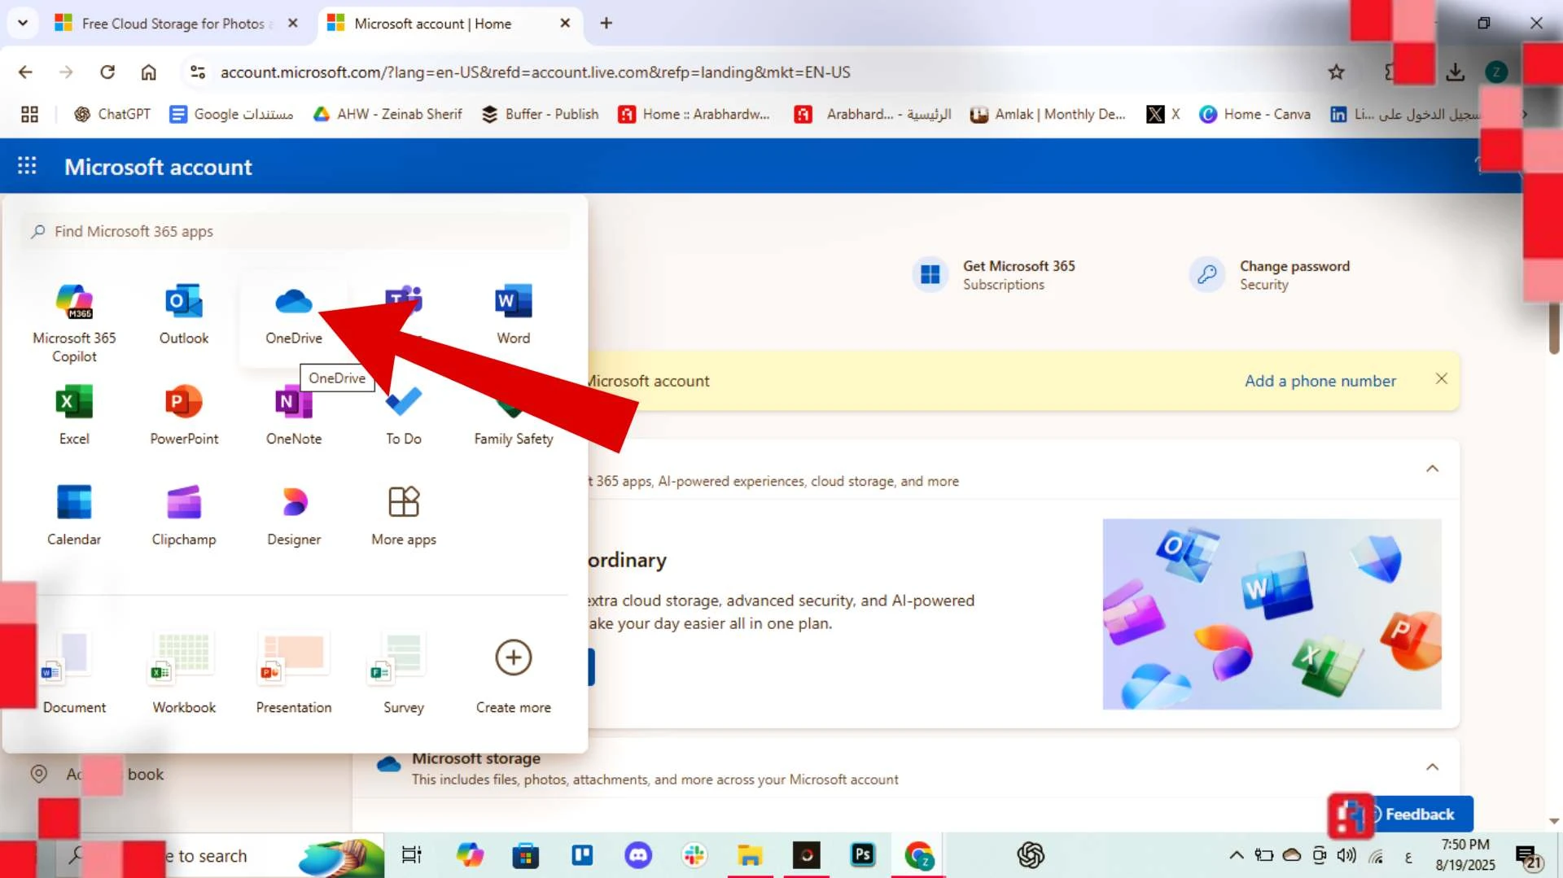Open ChatGPT bookmark
1563x878 pixels.
pos(112,115)
